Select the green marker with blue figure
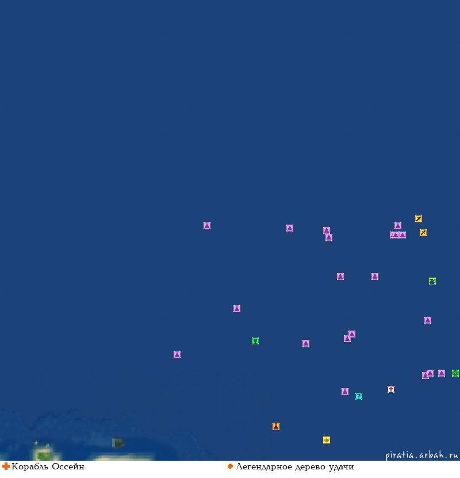The width and height of the screenshot is (460, 478). 432,281
